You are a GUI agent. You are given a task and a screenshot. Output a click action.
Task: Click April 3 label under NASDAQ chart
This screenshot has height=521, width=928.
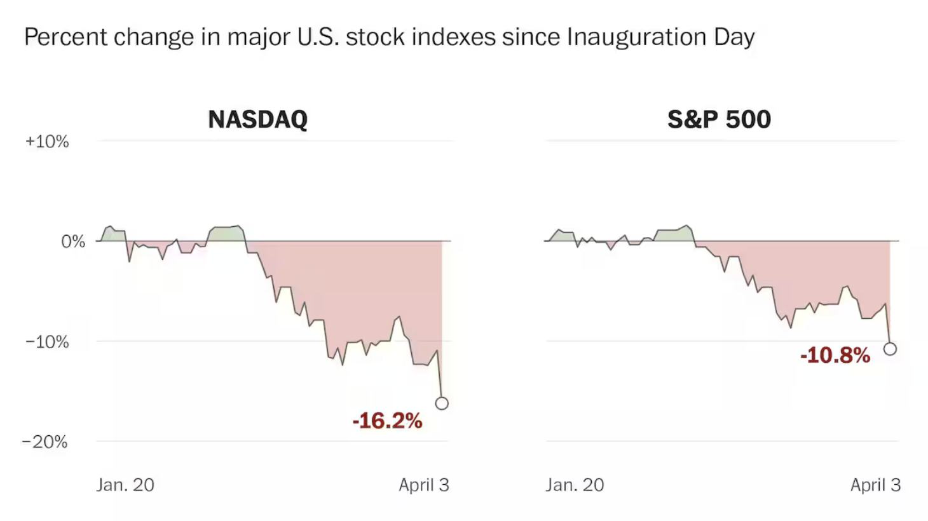pos(424,485)
